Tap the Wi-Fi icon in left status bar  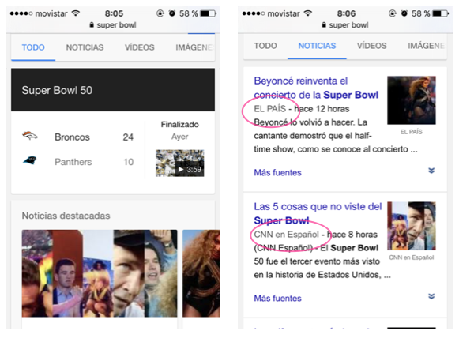pyautogui.click(x=76, y=13)
